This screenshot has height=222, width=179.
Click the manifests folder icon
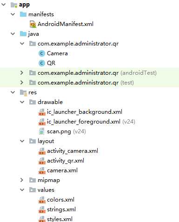[23, 14]
